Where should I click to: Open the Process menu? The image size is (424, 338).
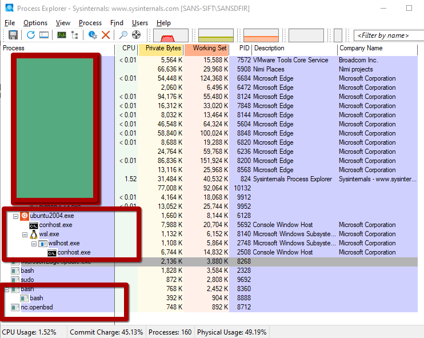point(90,23)
